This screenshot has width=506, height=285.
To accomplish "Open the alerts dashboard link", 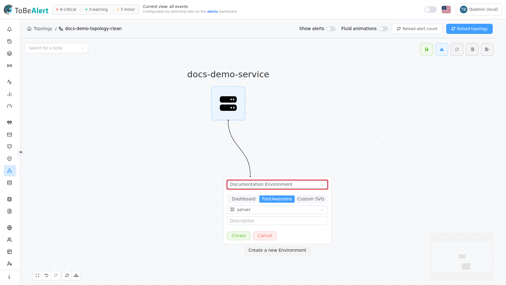I will 213,12.
